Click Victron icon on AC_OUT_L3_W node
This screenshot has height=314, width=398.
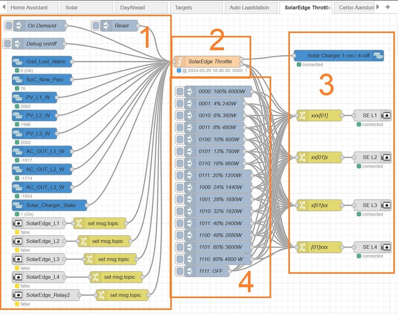point(17,187)
